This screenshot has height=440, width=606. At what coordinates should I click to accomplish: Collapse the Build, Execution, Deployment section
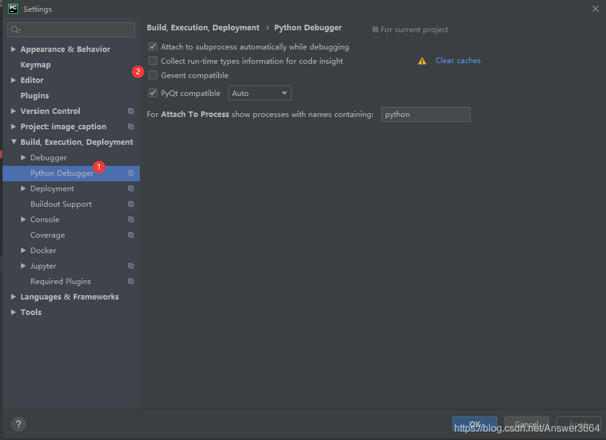tap(14, 142)
